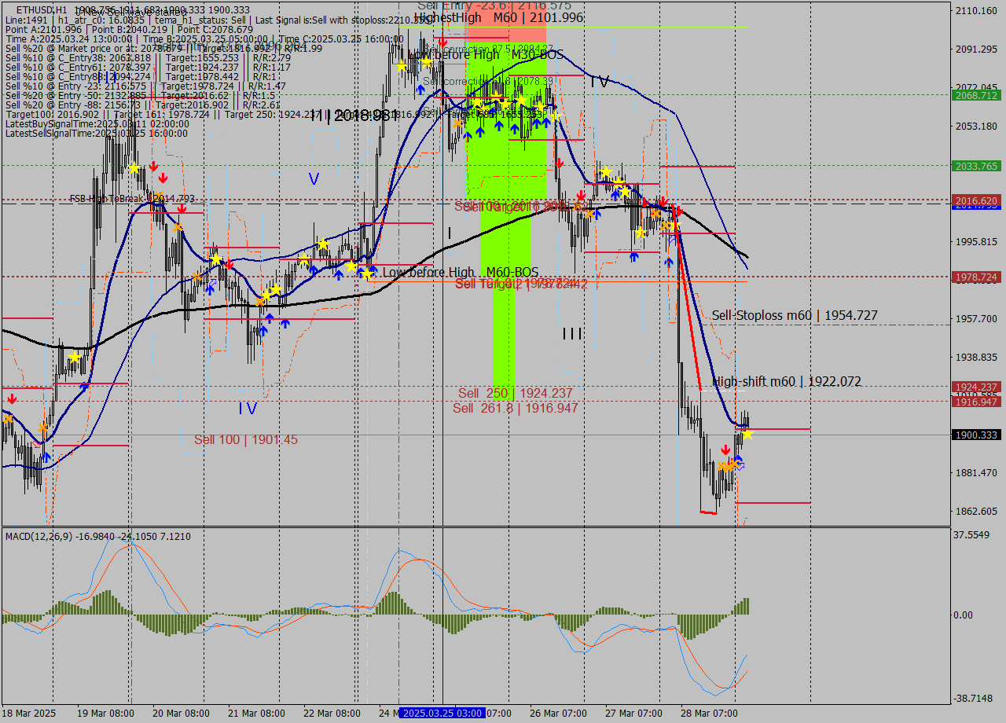Image resolution: width=1006 pixels, height=723 pixels.
Task: Click the yellow star at the latest candle
Action: pos(747,434)
